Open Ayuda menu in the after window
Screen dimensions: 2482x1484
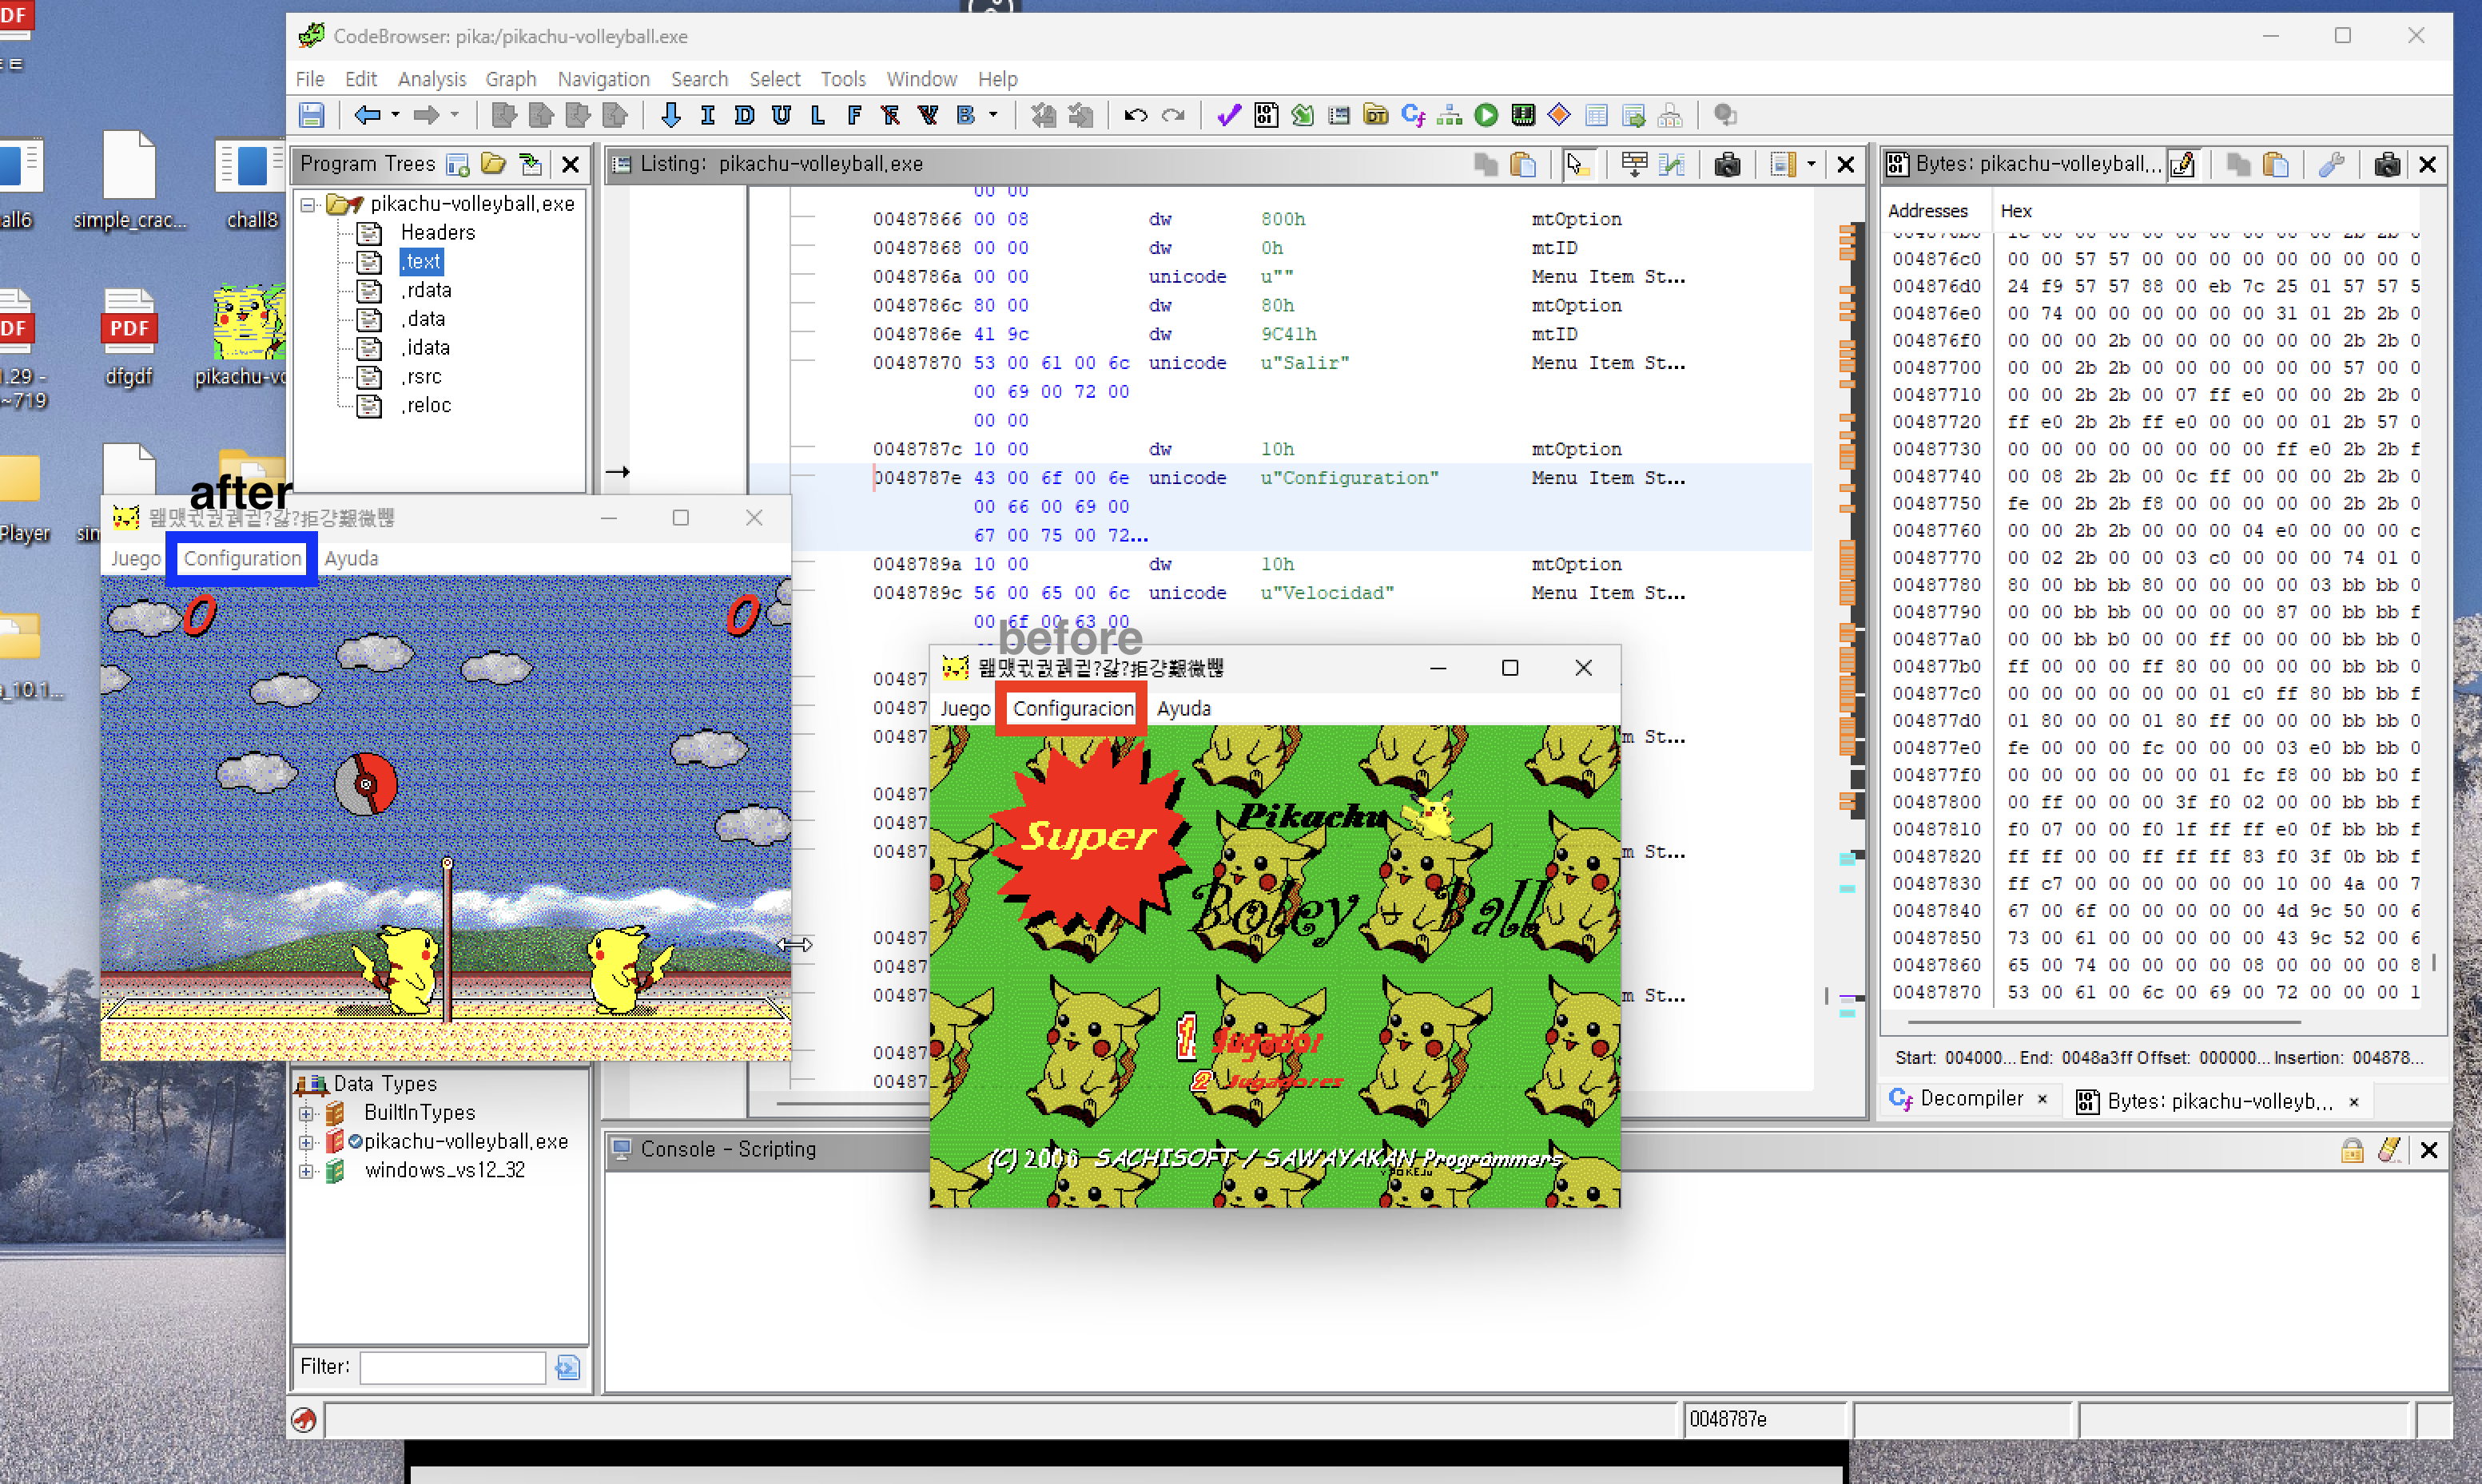[x=351, y=559]
